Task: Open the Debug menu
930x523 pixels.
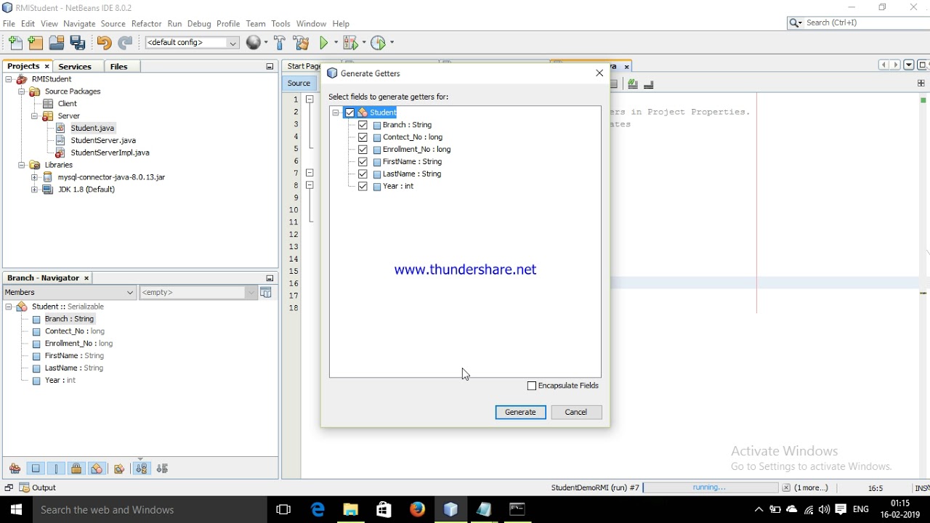Action: [x=199, y=23]
